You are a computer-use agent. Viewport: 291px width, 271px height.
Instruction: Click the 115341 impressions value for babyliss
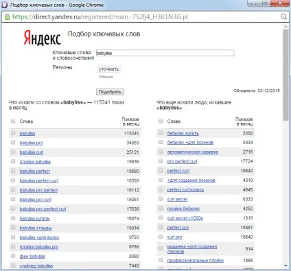pyautogui.click(x=132, y=133)
